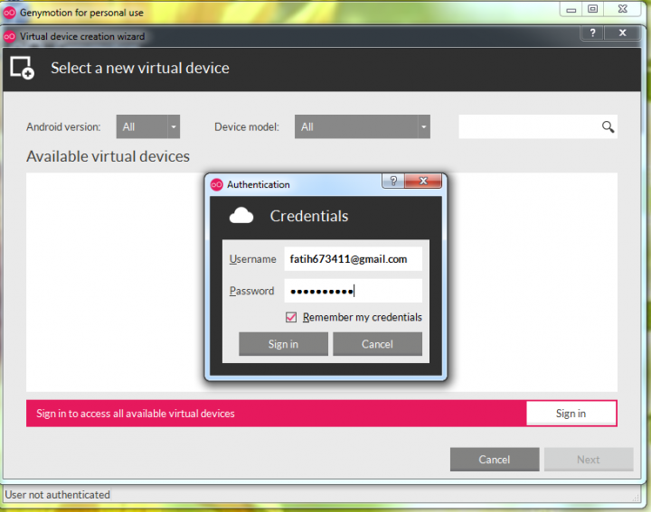Click Sign in button on pink banner
Screen dimensions: 651x512
571,414
